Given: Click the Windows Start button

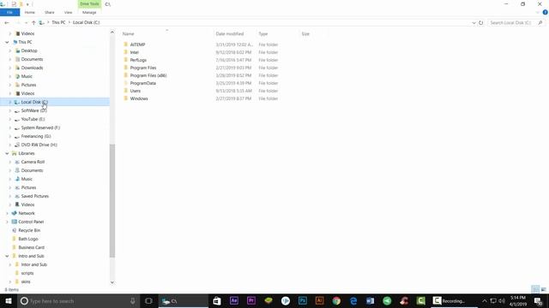Looking at the screenshot, I should point(9,300).
